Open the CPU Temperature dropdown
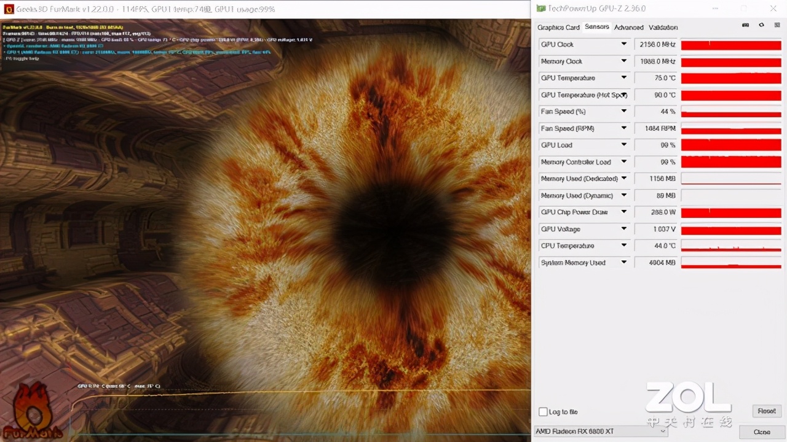The image size is (787, 442). click(623, 246)
